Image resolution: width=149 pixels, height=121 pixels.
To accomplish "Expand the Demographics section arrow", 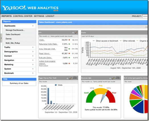I will [33, 51].
